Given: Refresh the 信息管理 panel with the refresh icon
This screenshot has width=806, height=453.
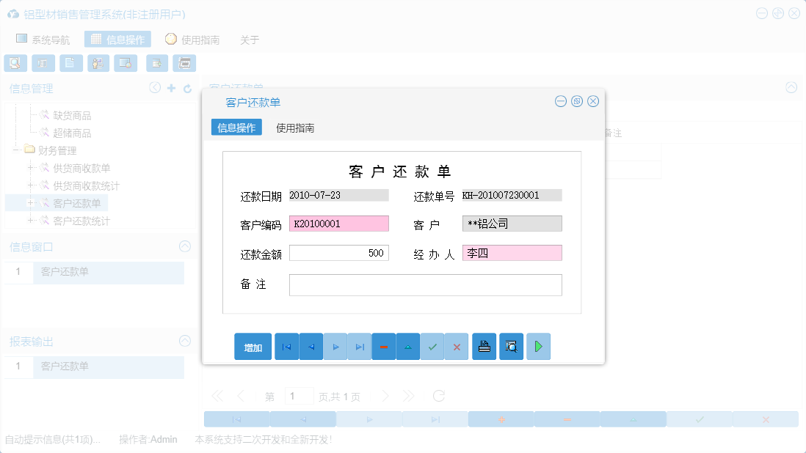Looking at the screenshot, I should click(186, 88).
